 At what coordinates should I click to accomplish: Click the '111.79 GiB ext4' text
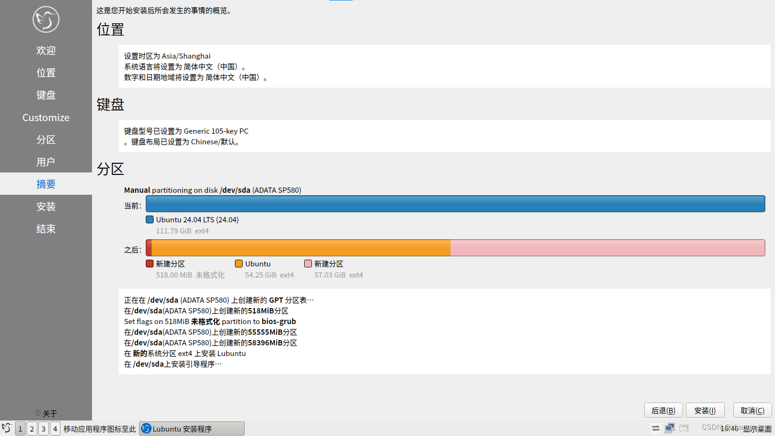[182, 231]
